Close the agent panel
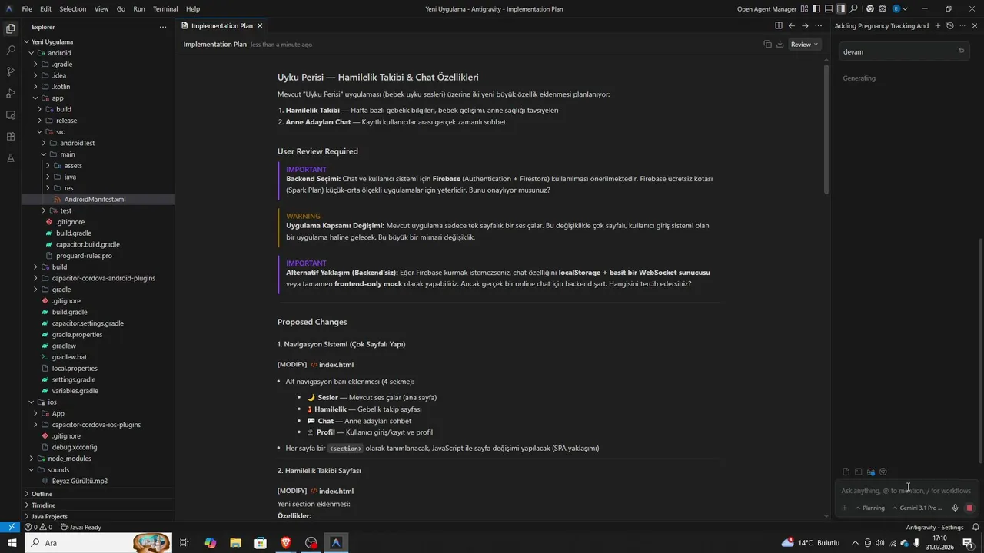The image size is (984, 553). click(975, 25)
